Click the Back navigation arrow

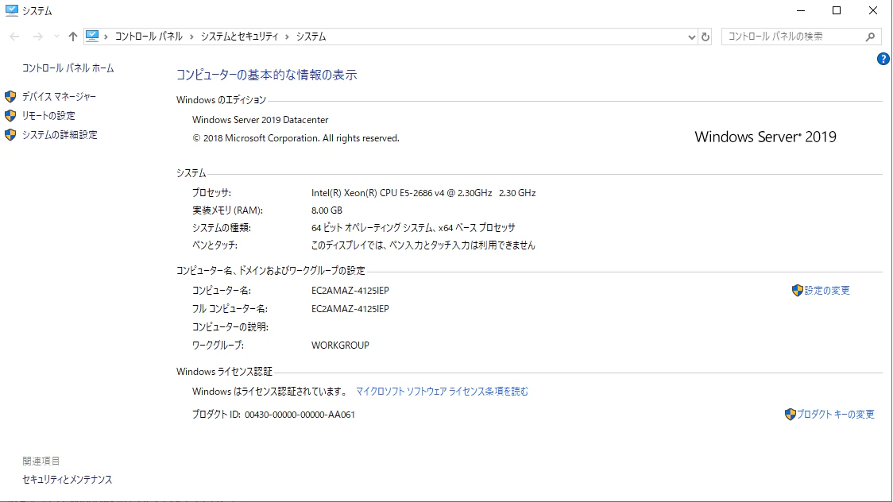coord(14,37)
